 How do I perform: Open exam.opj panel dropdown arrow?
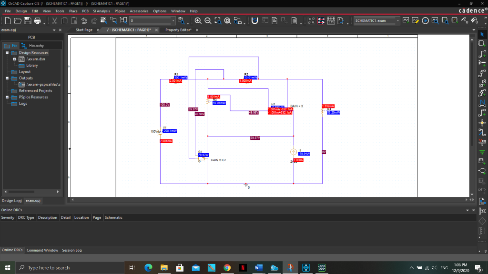54,30
